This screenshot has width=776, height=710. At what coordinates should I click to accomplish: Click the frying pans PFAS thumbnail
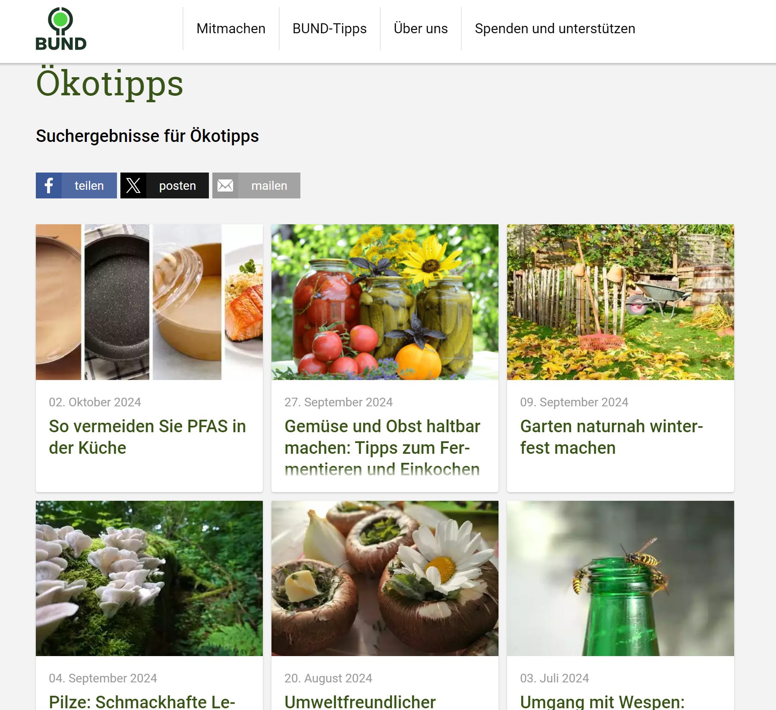149,302
